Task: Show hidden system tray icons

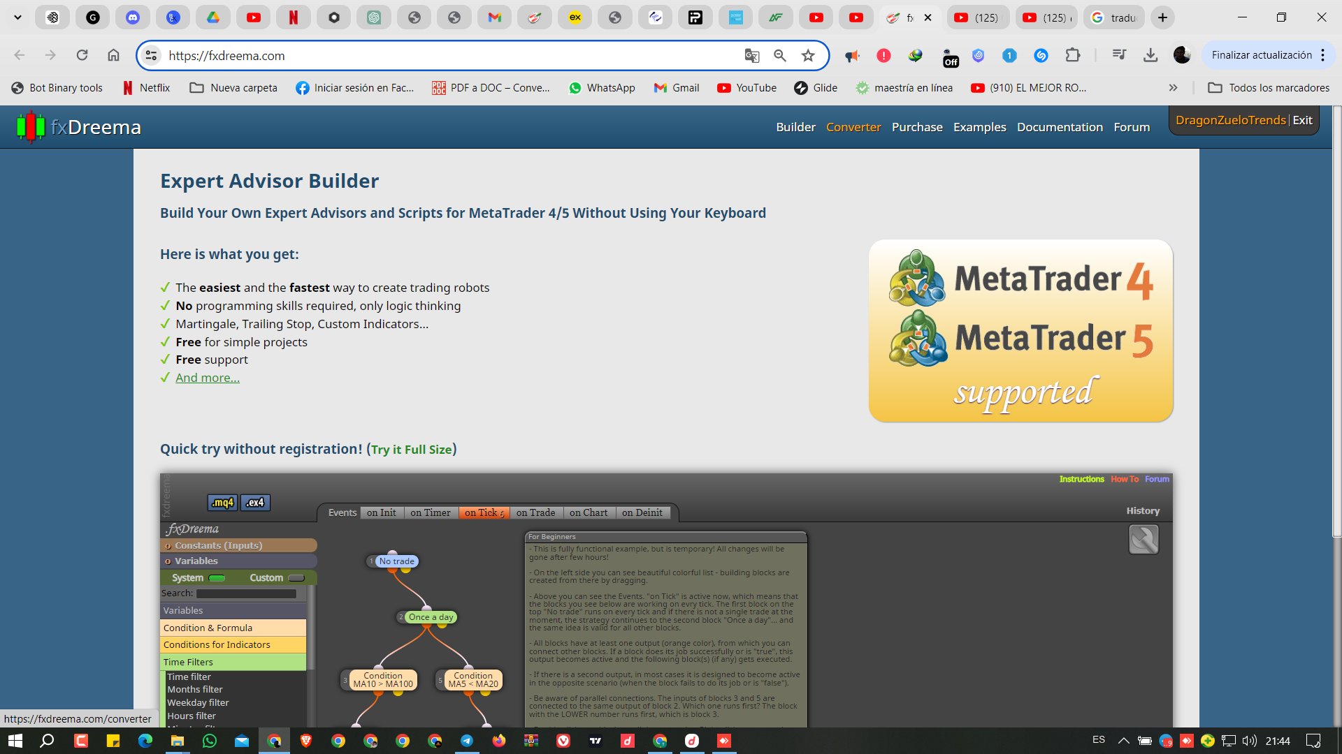Action: point(1123,741)
